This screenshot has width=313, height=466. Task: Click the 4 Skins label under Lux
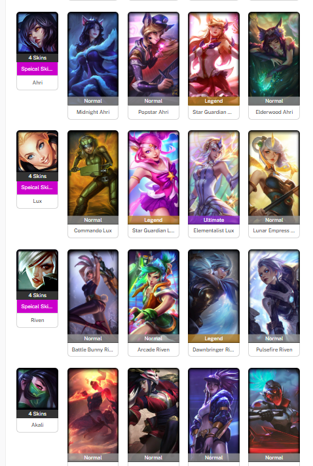tap(37, 176)
